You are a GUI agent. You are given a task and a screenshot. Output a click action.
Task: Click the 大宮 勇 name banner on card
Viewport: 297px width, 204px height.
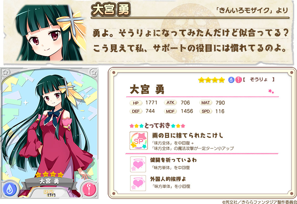49,182
